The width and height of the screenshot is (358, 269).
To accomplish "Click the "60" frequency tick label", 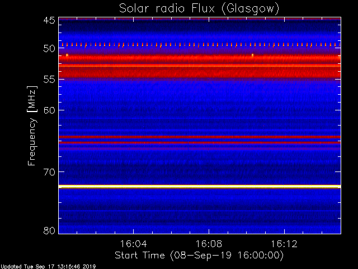I will 49,110.
